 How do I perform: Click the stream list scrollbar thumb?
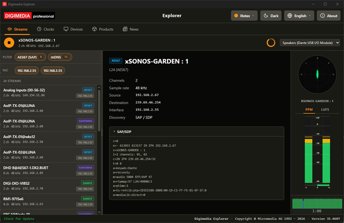(x=99, y=110)
